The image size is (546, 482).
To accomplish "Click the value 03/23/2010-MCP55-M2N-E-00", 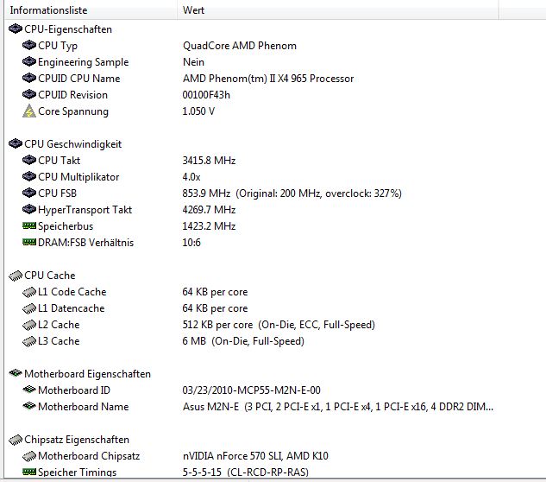I will click(x=251, y=390).
